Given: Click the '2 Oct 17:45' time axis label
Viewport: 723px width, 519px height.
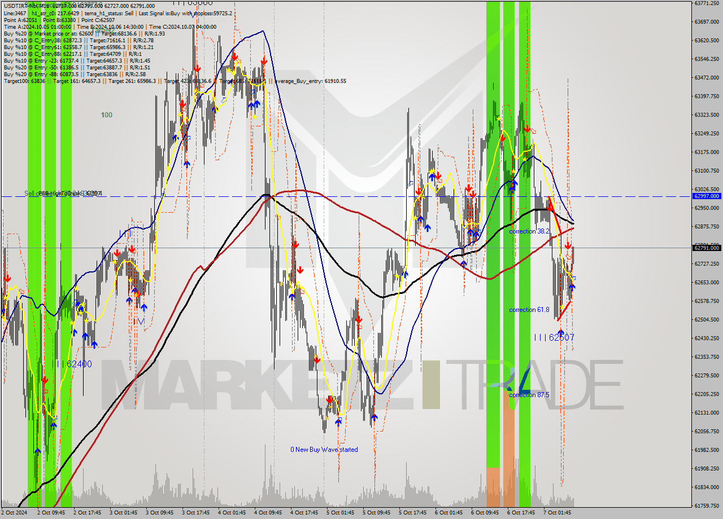Looking at the screenshot, I should click(x=87, y=513).
